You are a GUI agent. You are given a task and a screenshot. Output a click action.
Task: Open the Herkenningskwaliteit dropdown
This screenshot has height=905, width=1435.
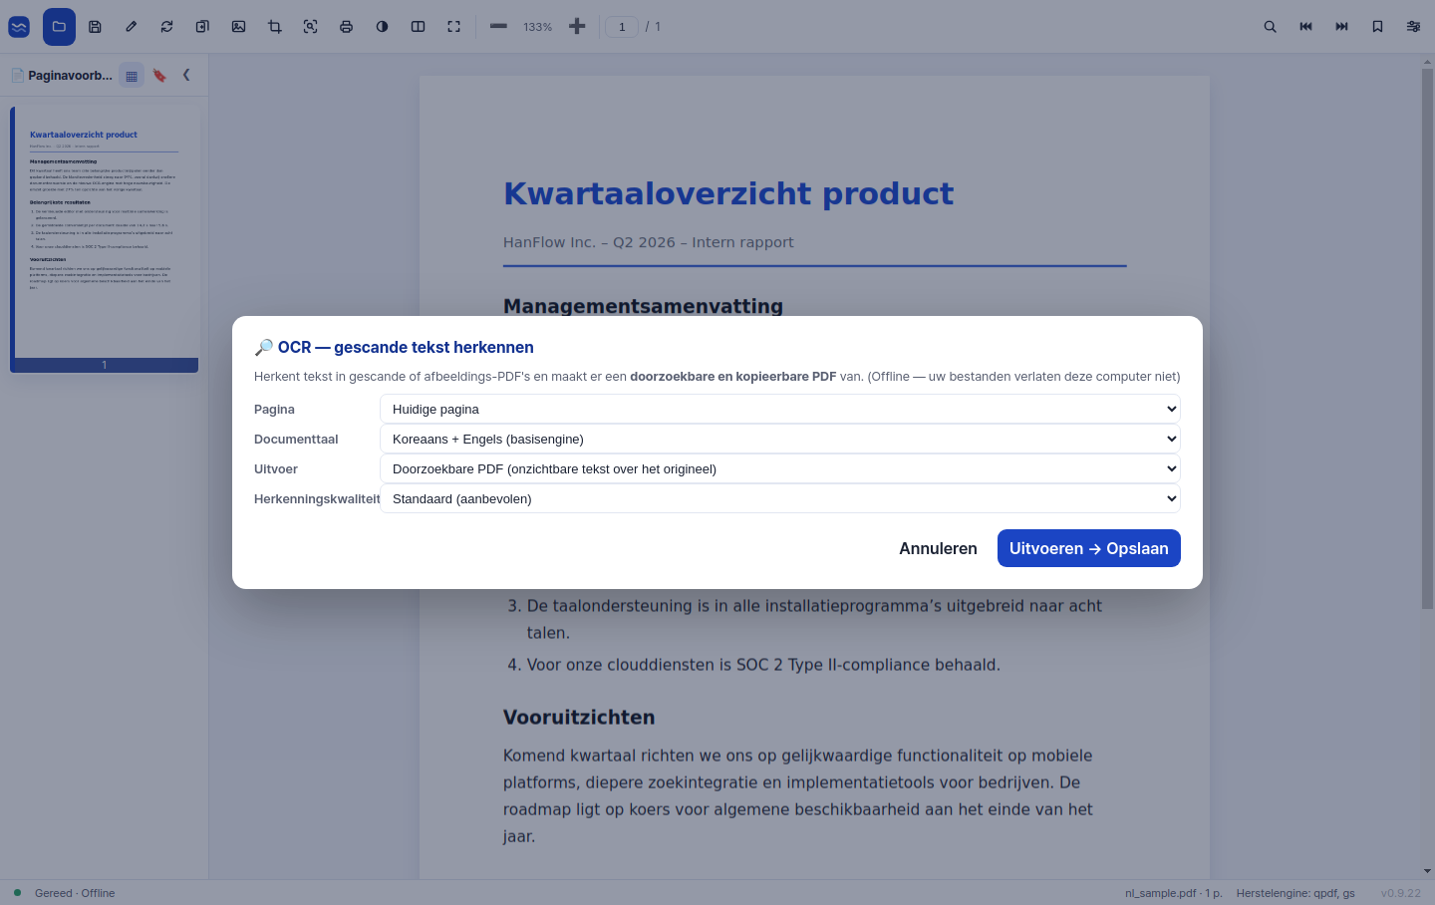pos(780,498)
